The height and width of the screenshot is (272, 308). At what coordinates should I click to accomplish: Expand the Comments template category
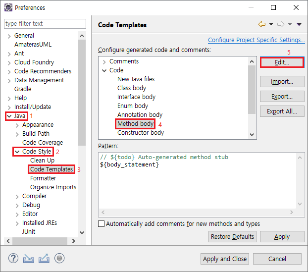[104, 62]
